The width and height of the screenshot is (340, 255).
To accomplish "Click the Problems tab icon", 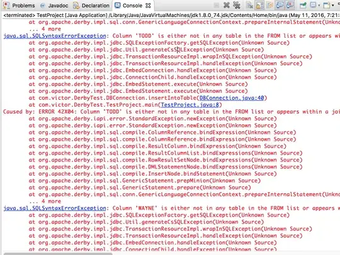I will tap(6, 6).
